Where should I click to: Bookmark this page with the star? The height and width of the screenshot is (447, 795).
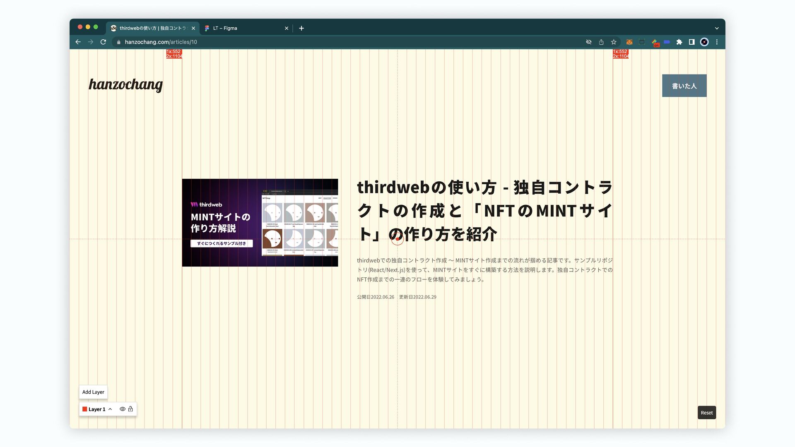pos(614,42)
